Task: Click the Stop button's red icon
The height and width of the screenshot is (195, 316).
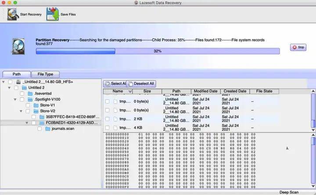Action: (294, 47)
